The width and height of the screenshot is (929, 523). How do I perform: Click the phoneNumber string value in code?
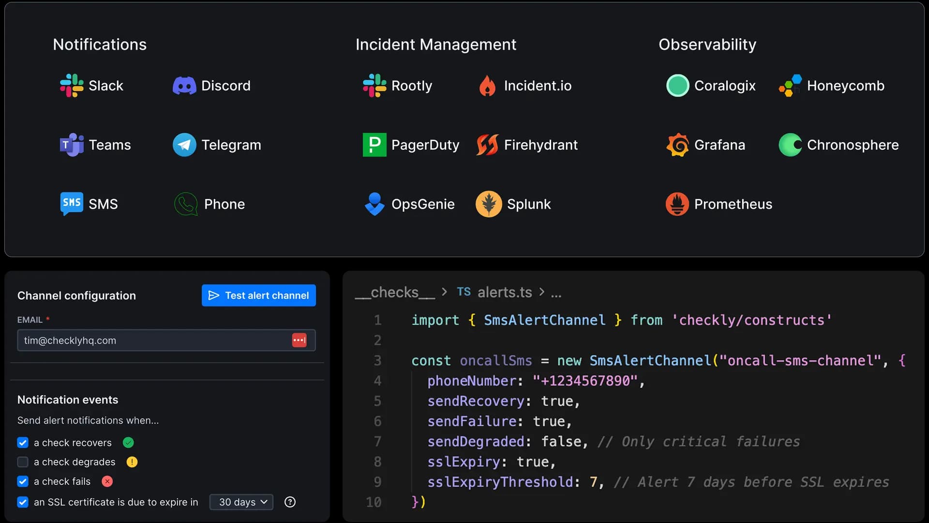pos(585,381)
